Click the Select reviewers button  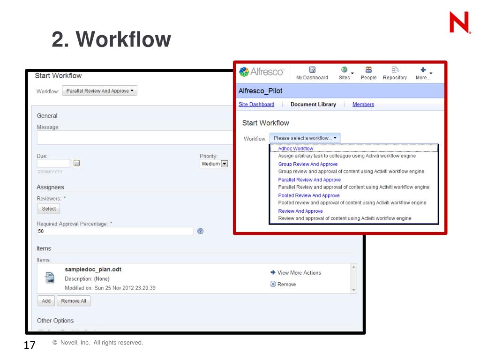49,209
